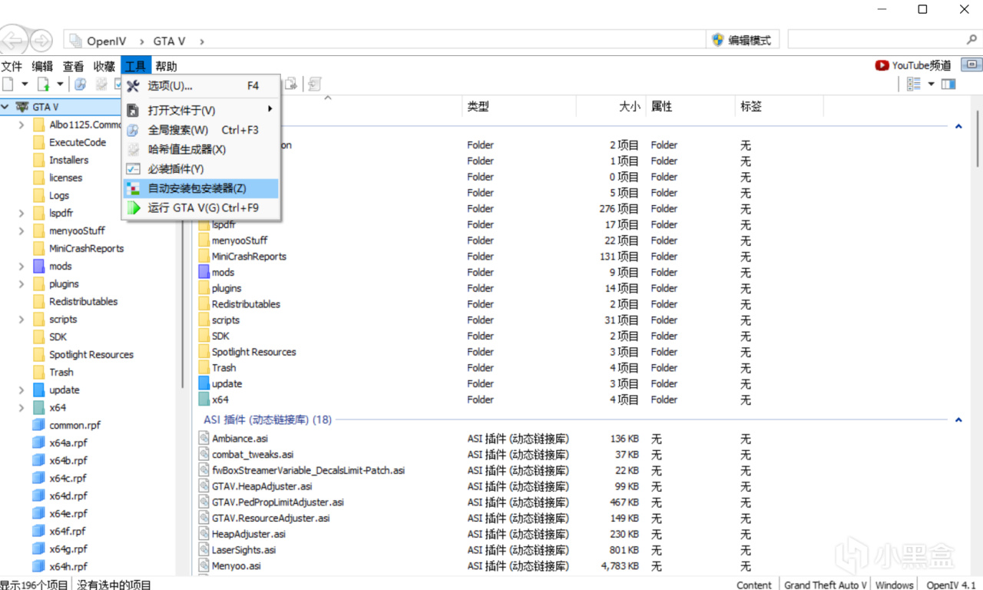
Task: Click the forward navigation arrow
Action: [x=41, y=40]
